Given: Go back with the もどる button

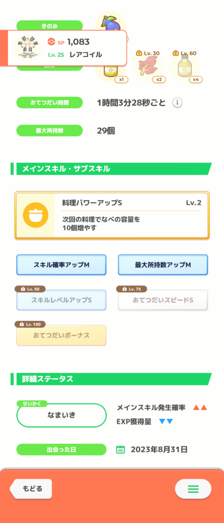Looking at the screenshot, I should point(31,489).
